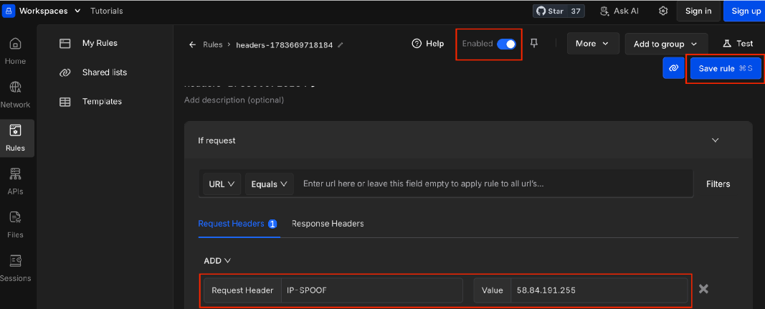Viewport: 765px width, 309px height.
Task: Click the back arrow next to Rules
Action: (x=192, y=45)
